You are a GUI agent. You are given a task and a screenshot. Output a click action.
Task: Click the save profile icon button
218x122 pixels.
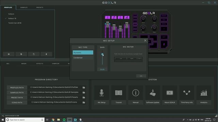[x=9, y=54]
